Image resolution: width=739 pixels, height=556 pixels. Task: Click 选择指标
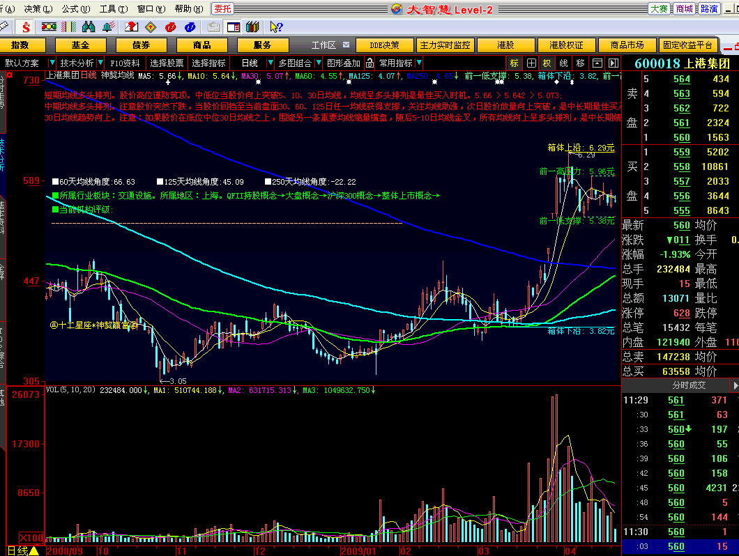click(x=208, y=63)
